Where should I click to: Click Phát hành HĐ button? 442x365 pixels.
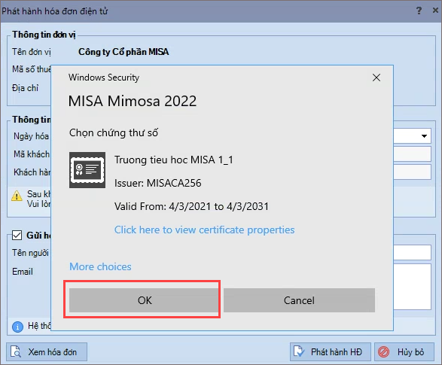click(331, 351)
